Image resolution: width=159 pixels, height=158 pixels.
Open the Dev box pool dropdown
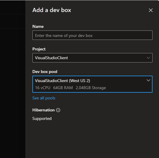[x=92, y=84]
